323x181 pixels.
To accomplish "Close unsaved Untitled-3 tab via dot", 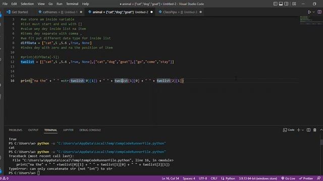I will click(x=200, y=12).
